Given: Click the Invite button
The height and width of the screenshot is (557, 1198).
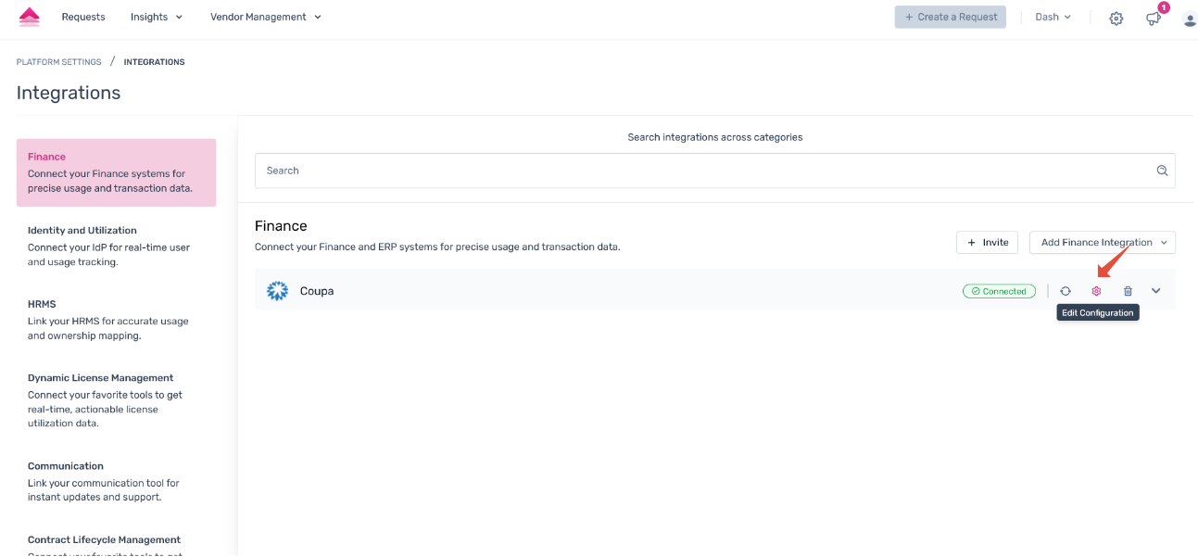Looking at the screenshot, I should click(x=987, y=242).
